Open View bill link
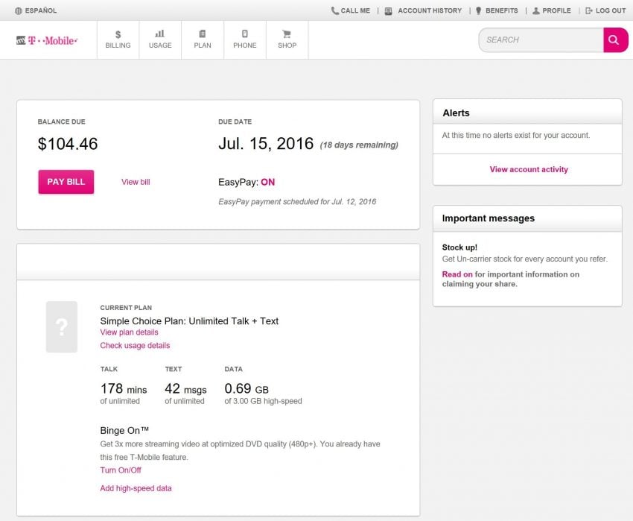633x521 pixels. [135, 182]
